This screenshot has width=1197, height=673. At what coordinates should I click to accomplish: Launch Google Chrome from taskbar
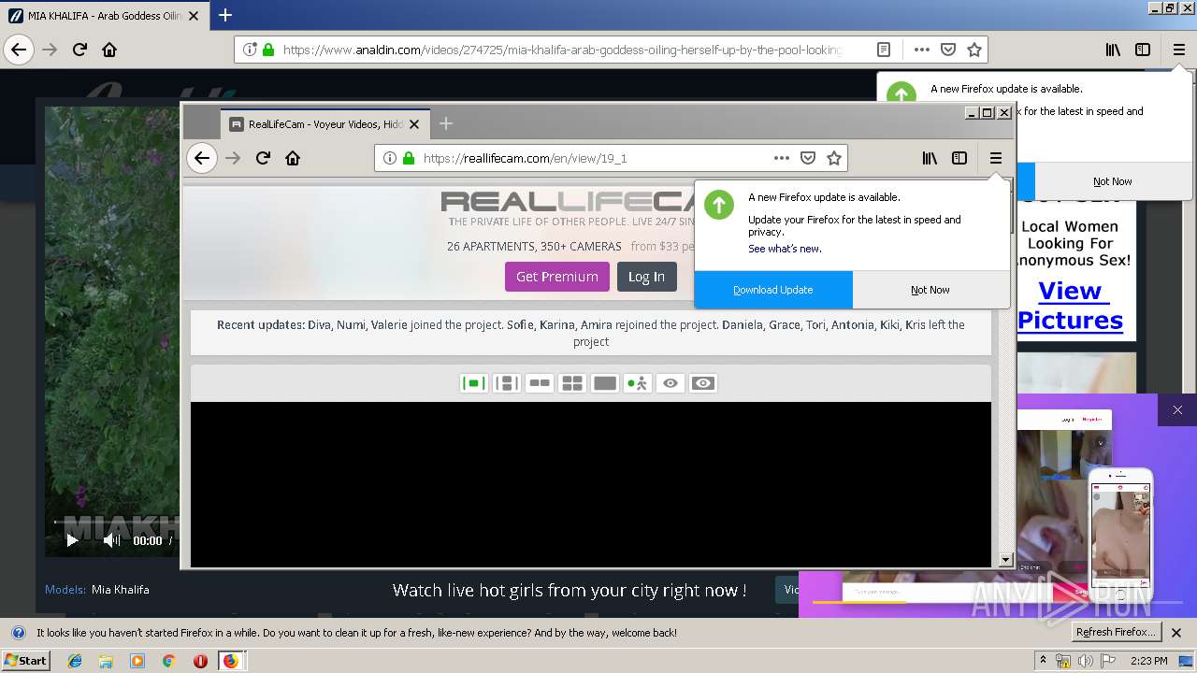(168, 661)
